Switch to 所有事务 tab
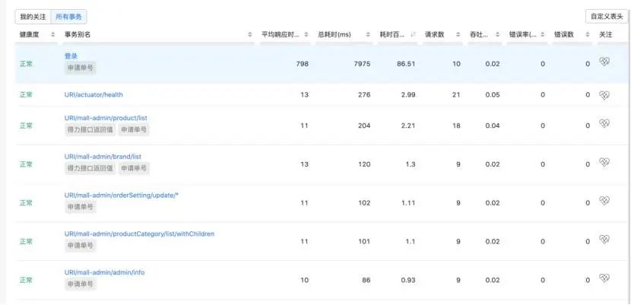Screen dimensions: 631x305 68,16
